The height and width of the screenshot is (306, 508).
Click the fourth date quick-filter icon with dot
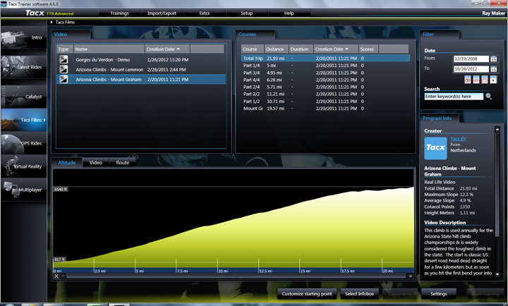coord(493,80)
